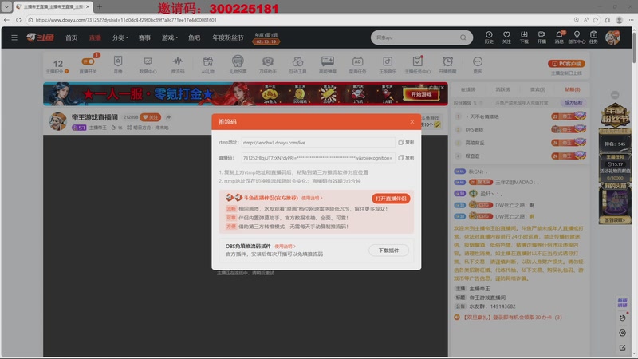
Task: Click the 帝王游戏直播间 streamer avatar
Action: click(57, 121)
